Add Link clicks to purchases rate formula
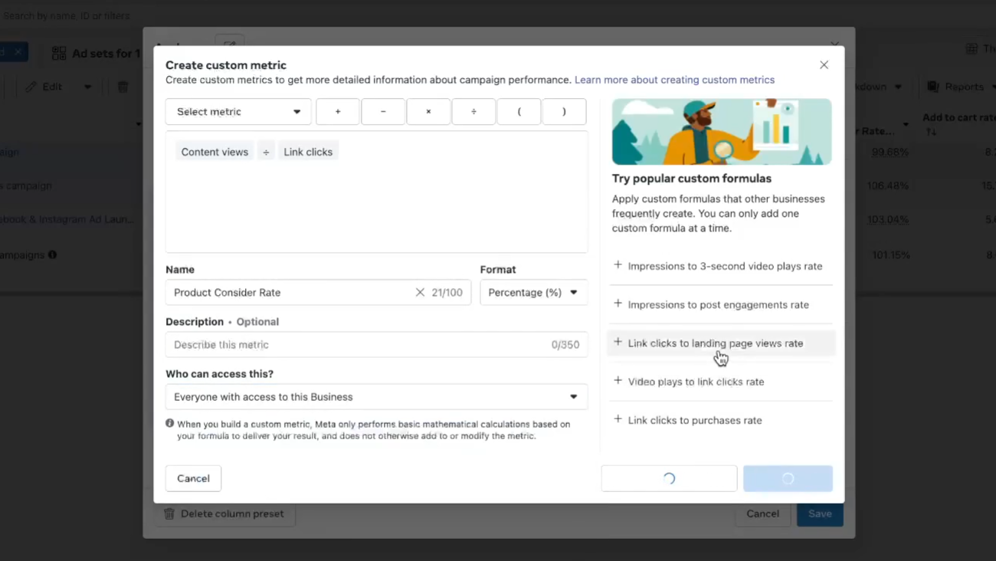The image size is (996, 561). [x=721, y=420]
